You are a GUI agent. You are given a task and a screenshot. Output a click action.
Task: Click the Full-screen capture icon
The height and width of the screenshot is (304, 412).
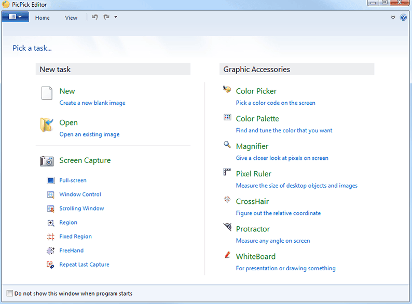(50, 181)
